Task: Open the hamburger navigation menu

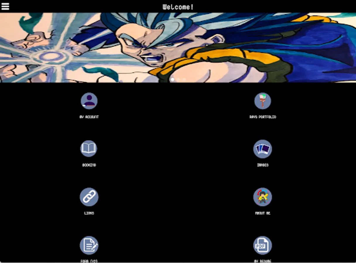Action: coord(5,6)
